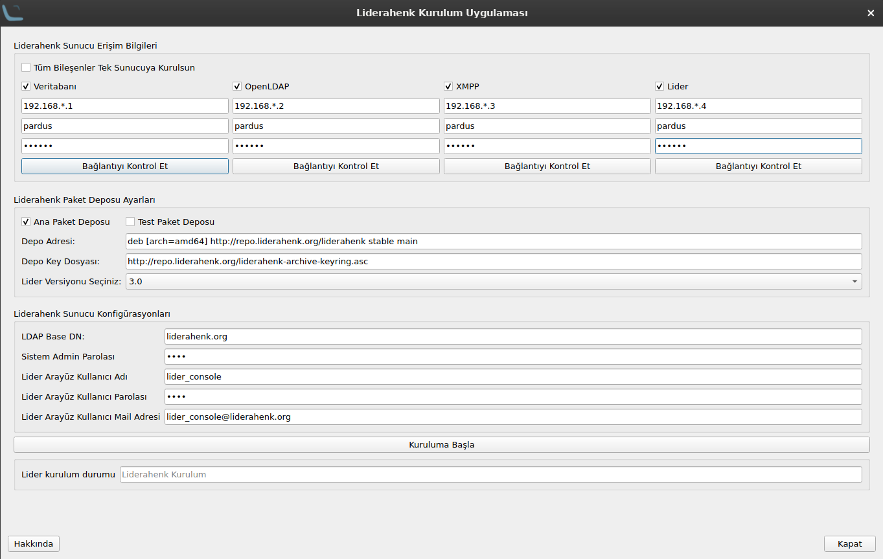This screenshot has width=883, height=559.
Task: Check OpenLDAP connection with Bağlantıyı Kontrol Et
Action: (336, 166)
